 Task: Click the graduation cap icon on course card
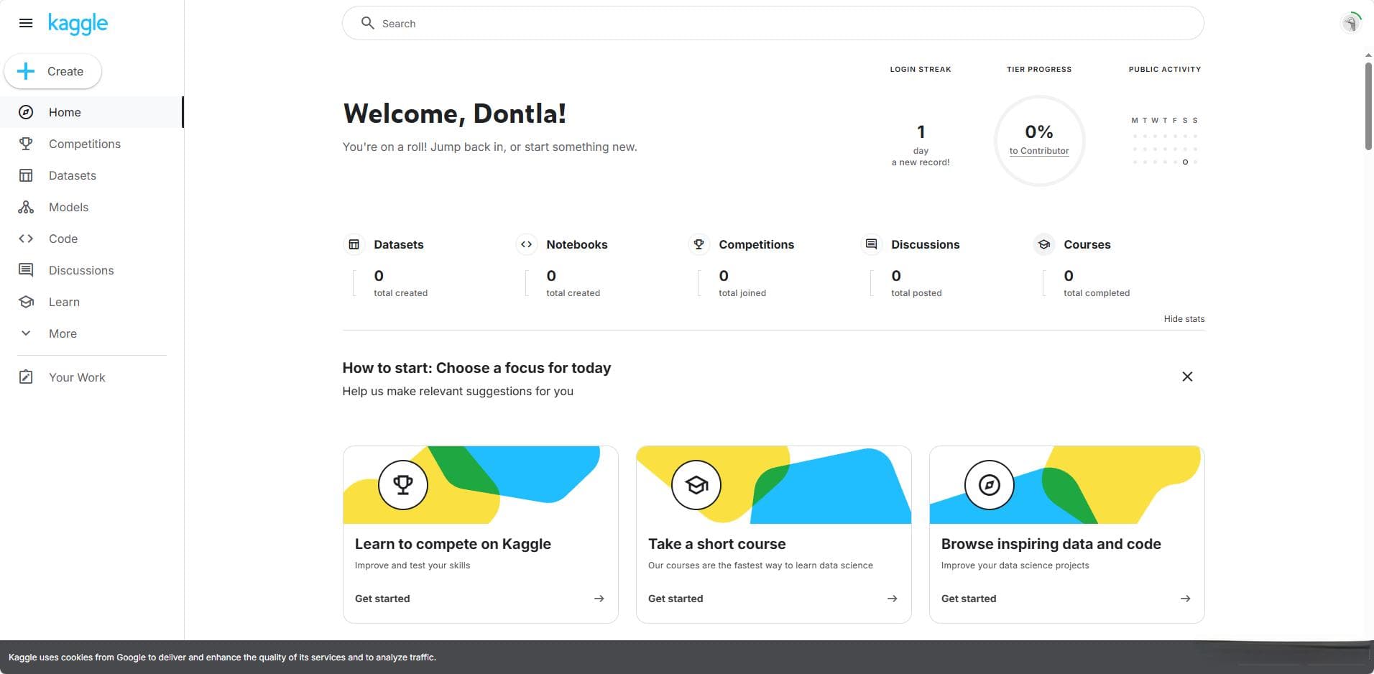(x=696, y=485)
